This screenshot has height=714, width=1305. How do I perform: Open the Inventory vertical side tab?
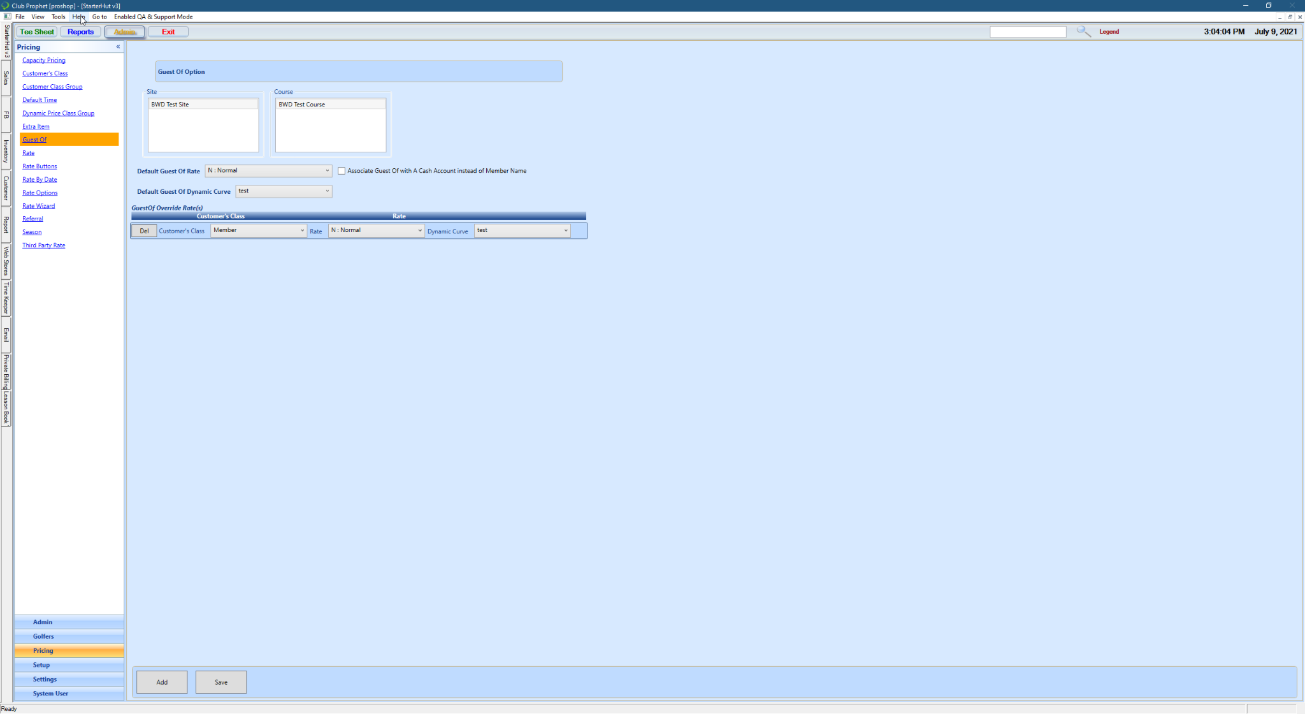(x=6, y=151)
